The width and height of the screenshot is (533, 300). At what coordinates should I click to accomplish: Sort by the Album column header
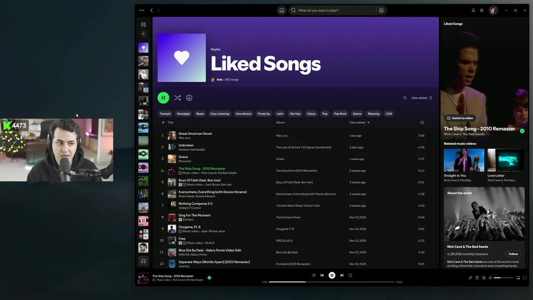[280, 122]
